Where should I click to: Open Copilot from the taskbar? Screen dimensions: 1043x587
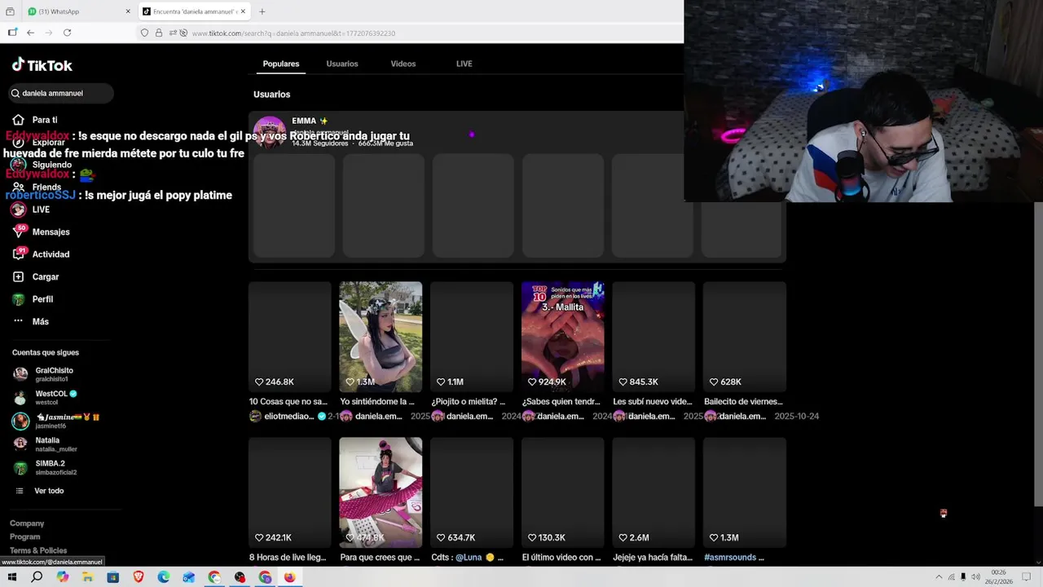click(x=63, y=577)
